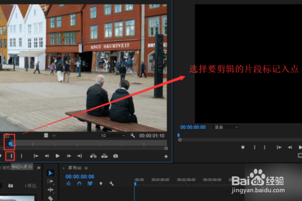Screen dimensions: 302x201
Task: Go to In point in Source monitor
Action: pyautogui.click(x=36, y=156)
